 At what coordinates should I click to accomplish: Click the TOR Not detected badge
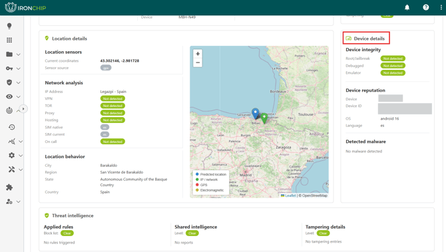coord(112,106)
